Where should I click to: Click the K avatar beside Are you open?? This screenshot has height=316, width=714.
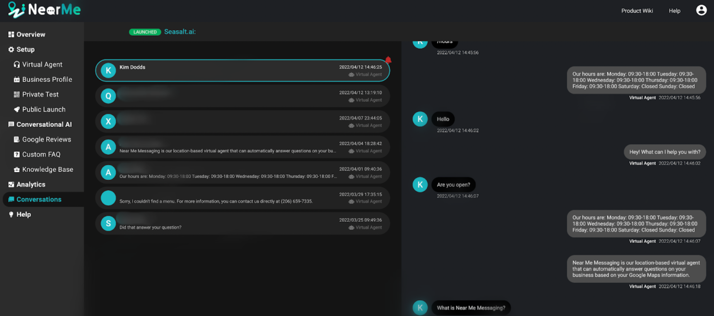(x=420, y=185)
